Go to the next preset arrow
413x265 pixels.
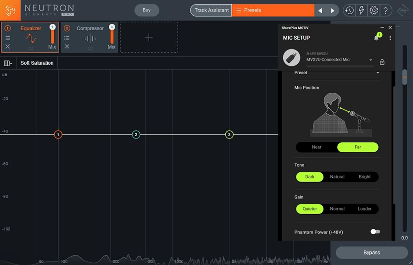[x=332, y=11]
